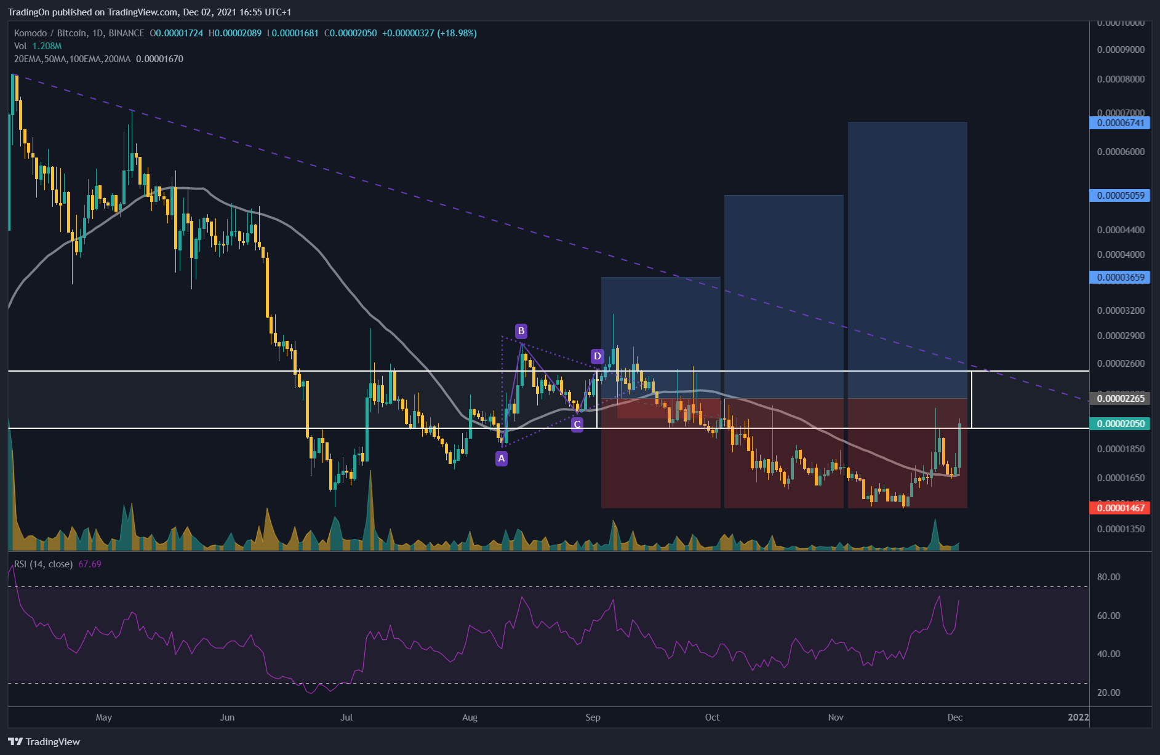Click the point A pattern label
Viewport: 1160px width, 755px height.
502,458
